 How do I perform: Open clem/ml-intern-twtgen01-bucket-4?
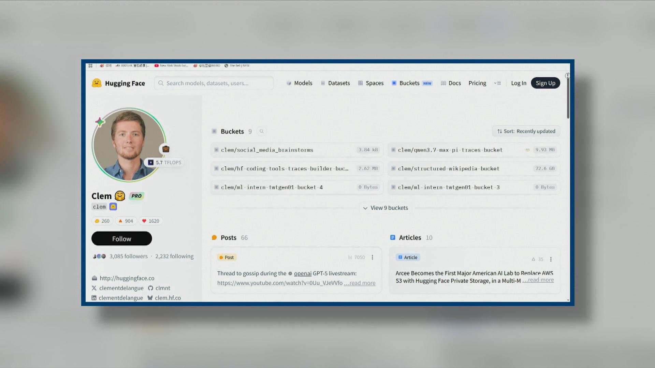[x=297, y=187]
